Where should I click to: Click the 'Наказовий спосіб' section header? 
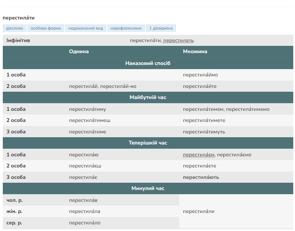(148, 63)
